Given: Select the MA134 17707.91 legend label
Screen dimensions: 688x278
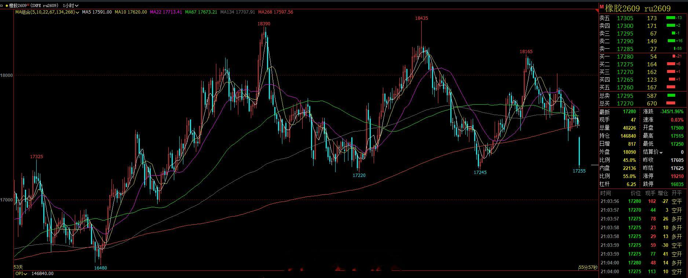Looking at the screenshot, I should point(237,12).
